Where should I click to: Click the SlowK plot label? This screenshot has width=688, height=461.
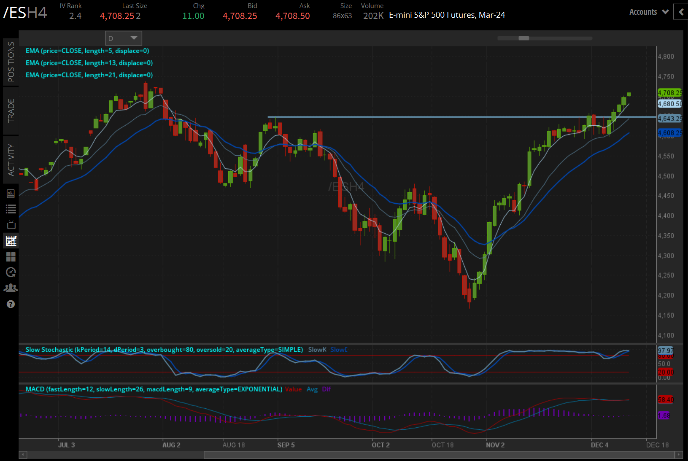(317, 350)
